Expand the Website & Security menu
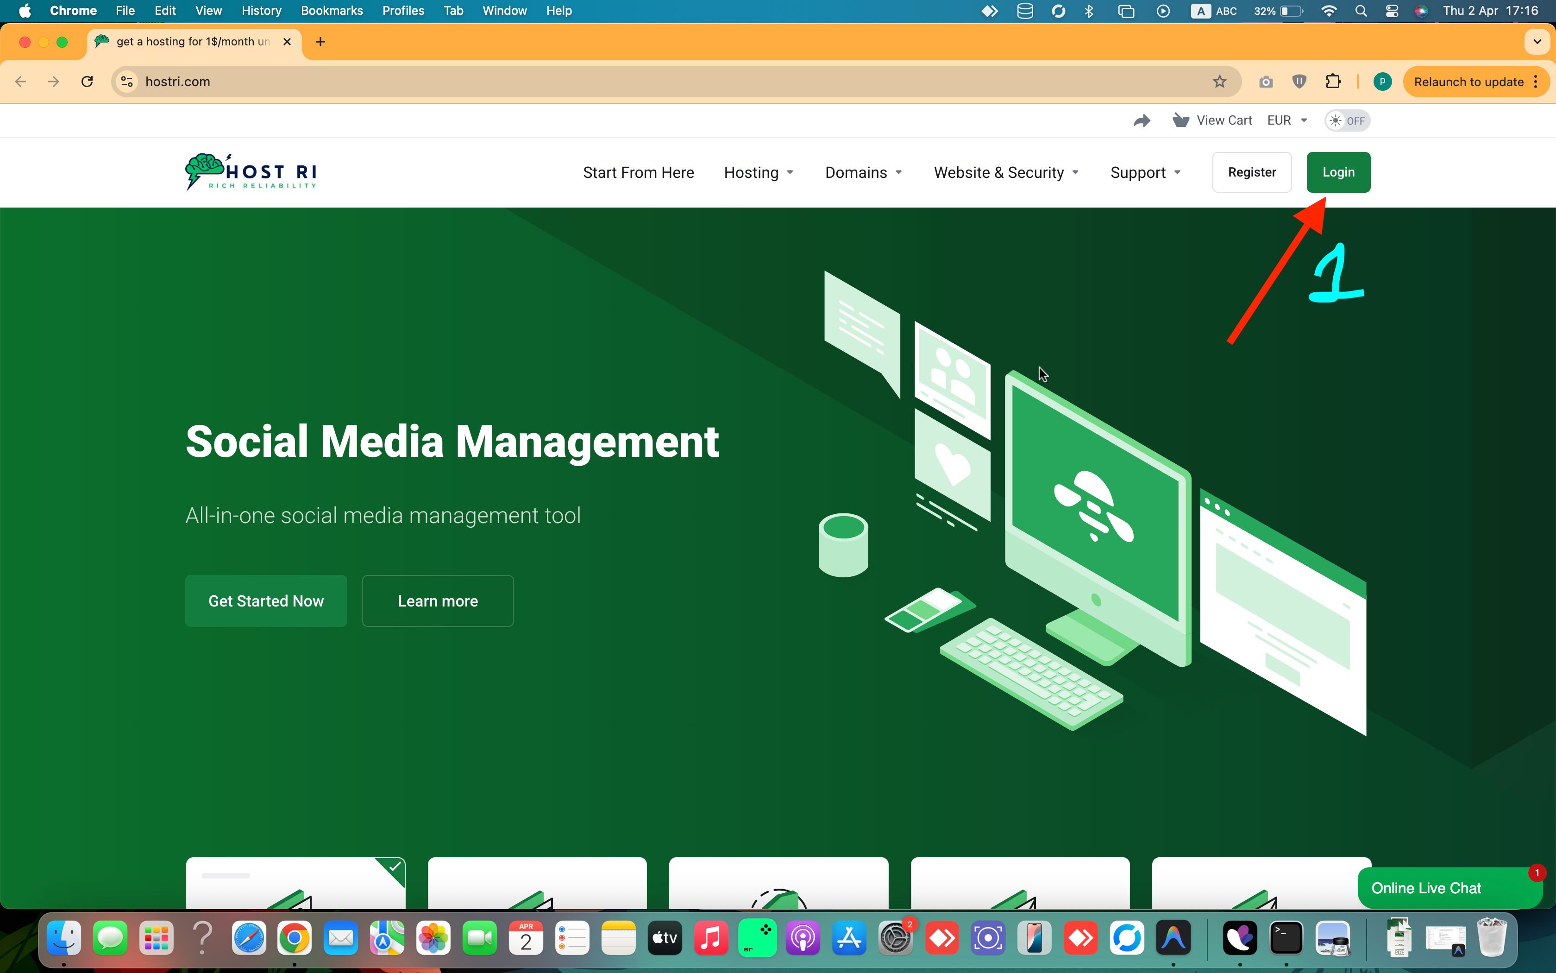 pos(1006,172)
